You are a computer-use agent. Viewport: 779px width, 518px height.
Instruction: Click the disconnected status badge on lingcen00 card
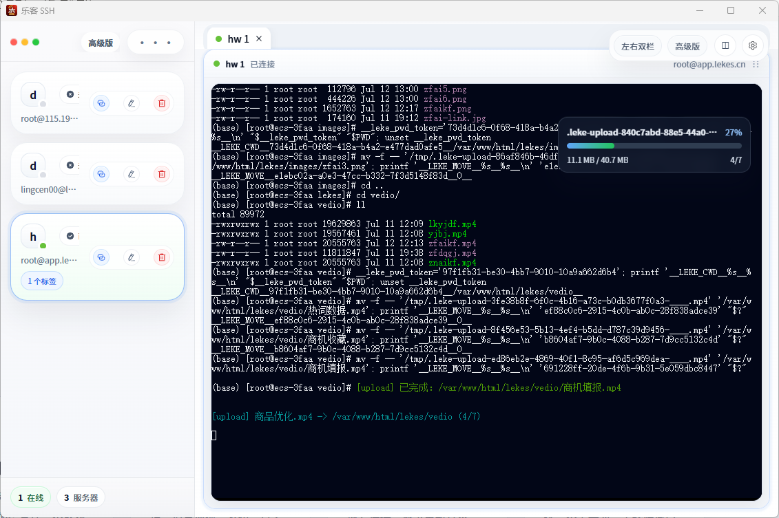pos(70,165)
